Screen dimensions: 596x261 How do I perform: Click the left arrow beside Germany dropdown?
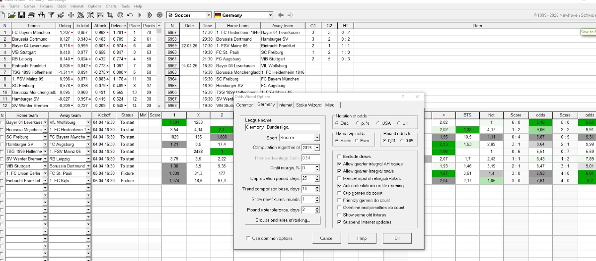[x=281, y=15]
